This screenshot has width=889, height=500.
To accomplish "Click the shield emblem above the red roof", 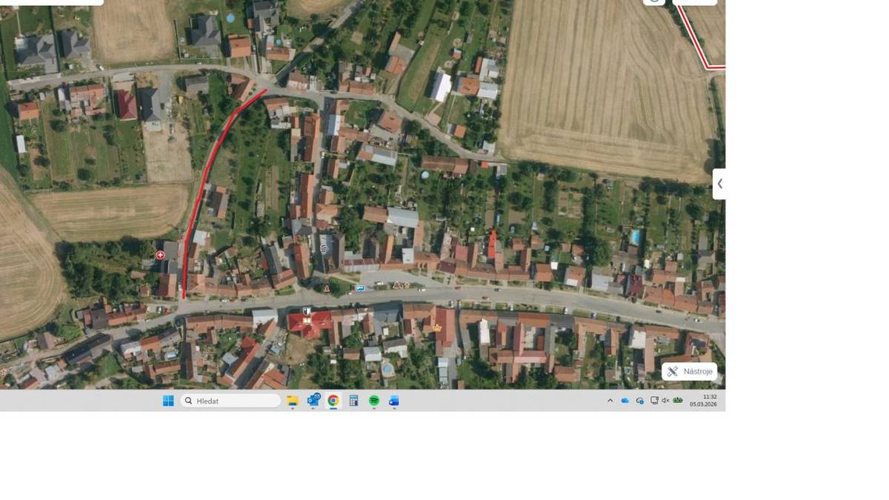I will (307, 311).
